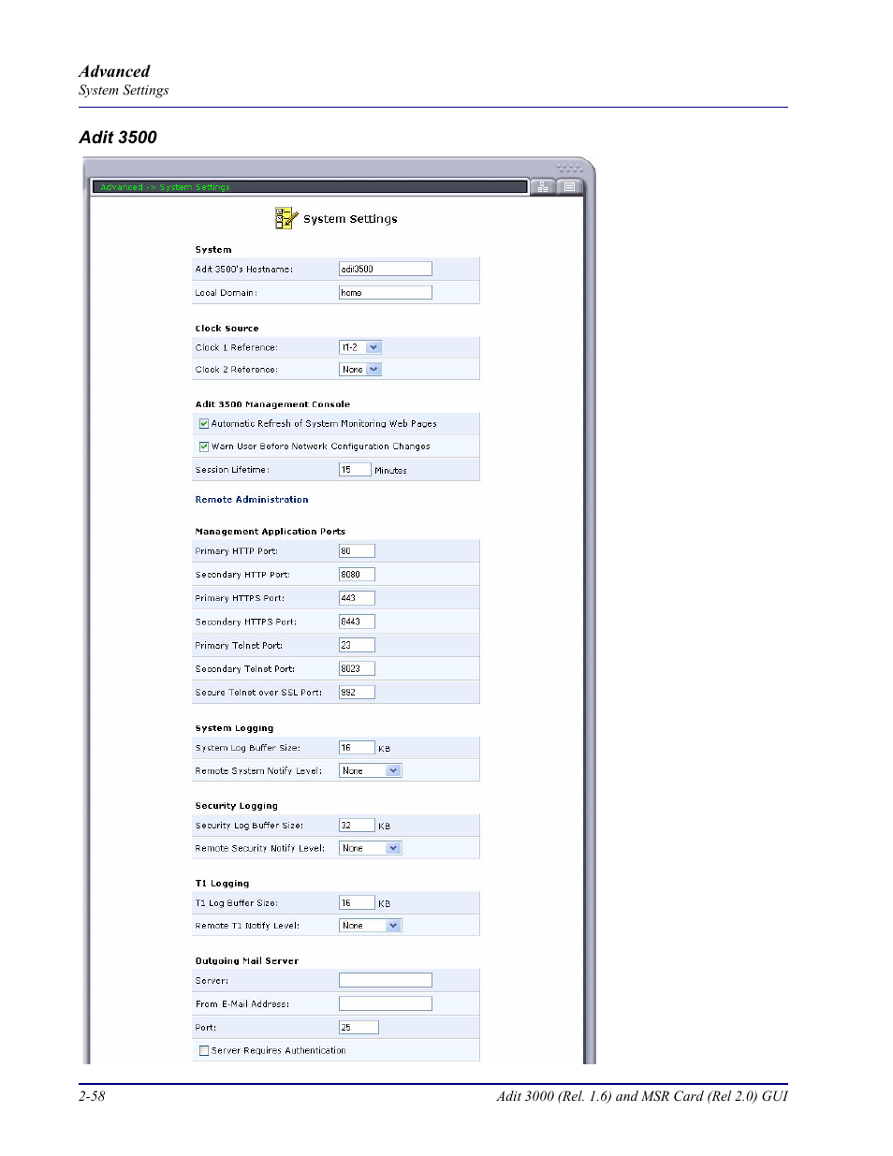Screen dimensions: 893x1156
Task: Open the Clock 2 Reference dropdown
Action: pos(360,370)
